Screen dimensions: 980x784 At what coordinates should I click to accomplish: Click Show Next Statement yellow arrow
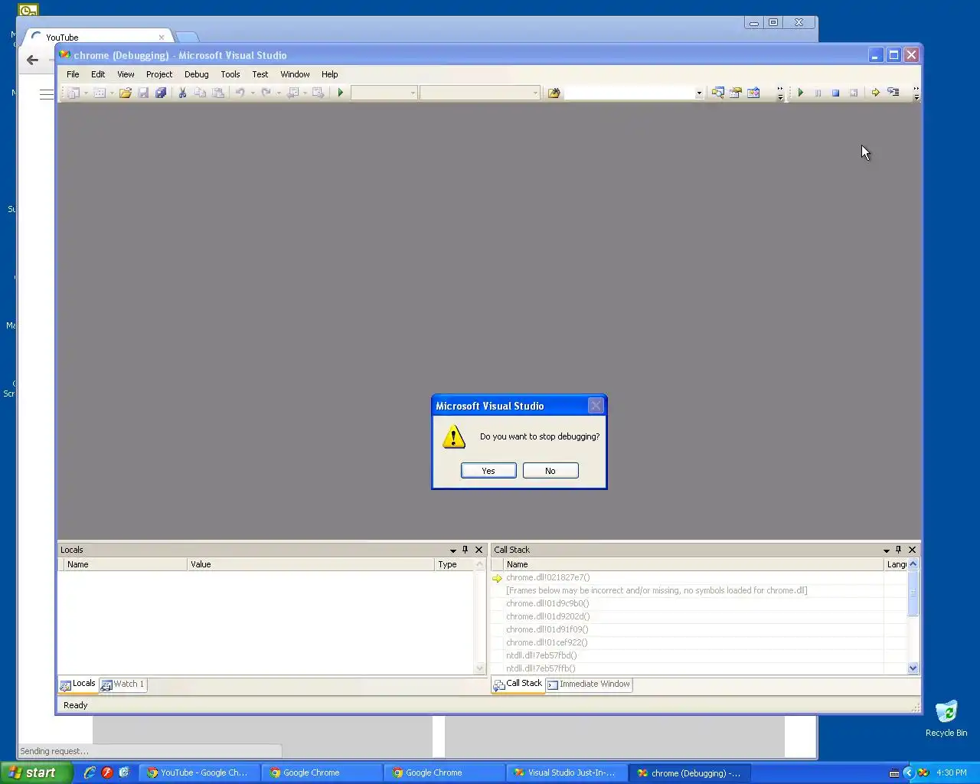tap(875, 93)
